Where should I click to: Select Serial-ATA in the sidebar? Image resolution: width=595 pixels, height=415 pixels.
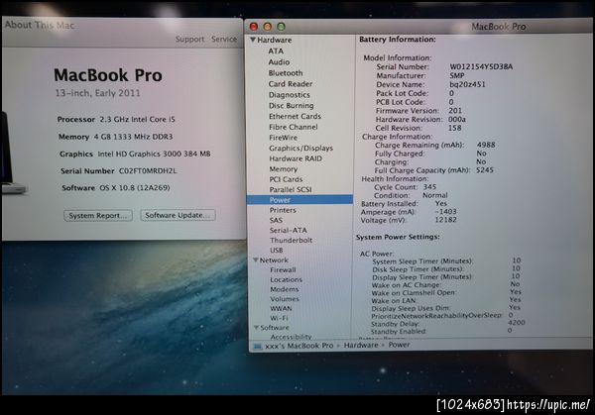(288, 230)
